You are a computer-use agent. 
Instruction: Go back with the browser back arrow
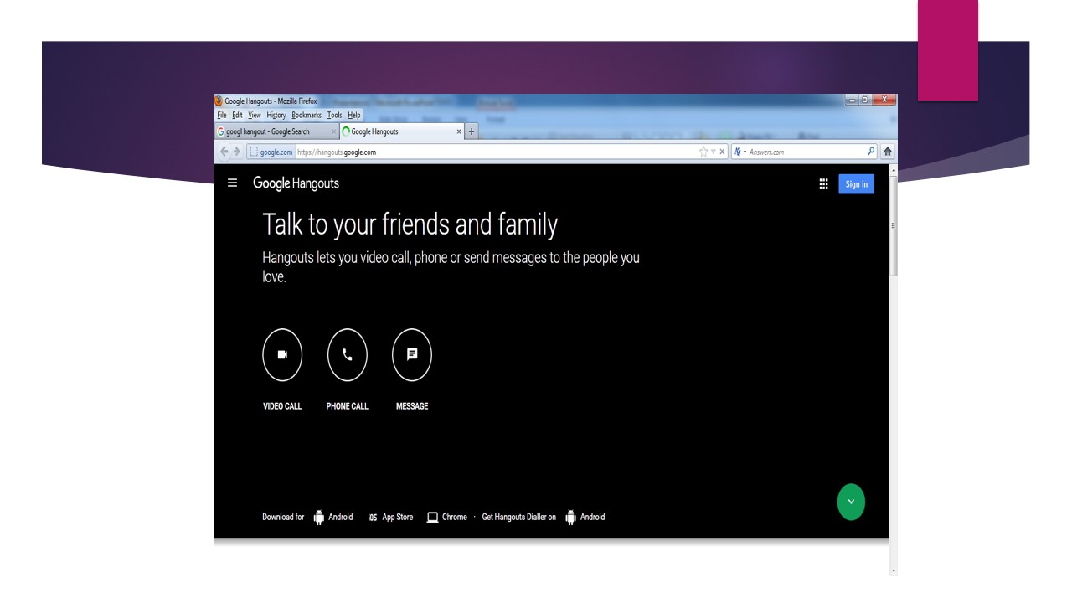point(226,152)
